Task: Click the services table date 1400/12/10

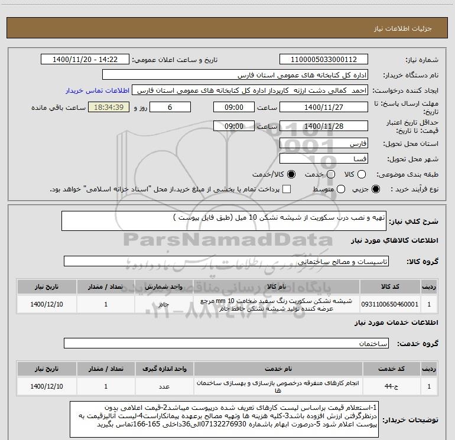Action: point(47,386)
